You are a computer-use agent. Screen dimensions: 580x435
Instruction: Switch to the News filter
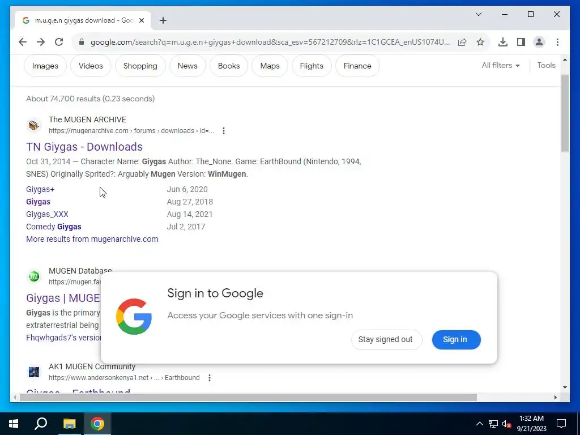pos(187,66)
